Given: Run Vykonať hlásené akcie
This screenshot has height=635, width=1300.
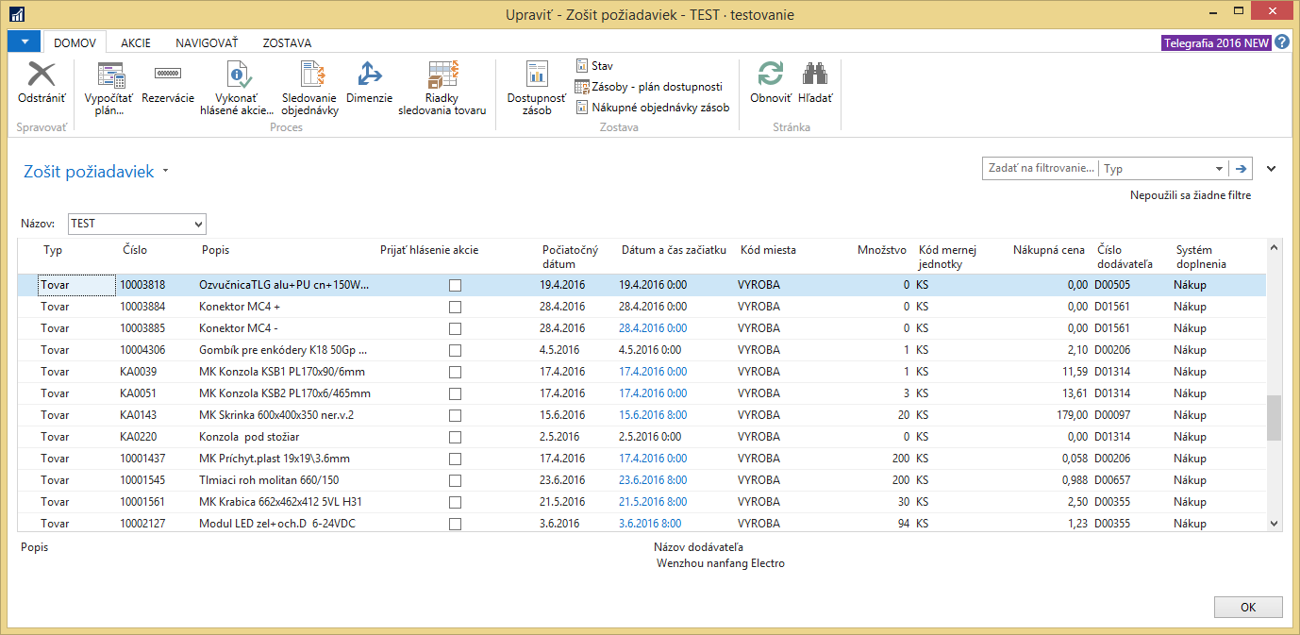Looking at the screenshot, I should coord(237,89).
